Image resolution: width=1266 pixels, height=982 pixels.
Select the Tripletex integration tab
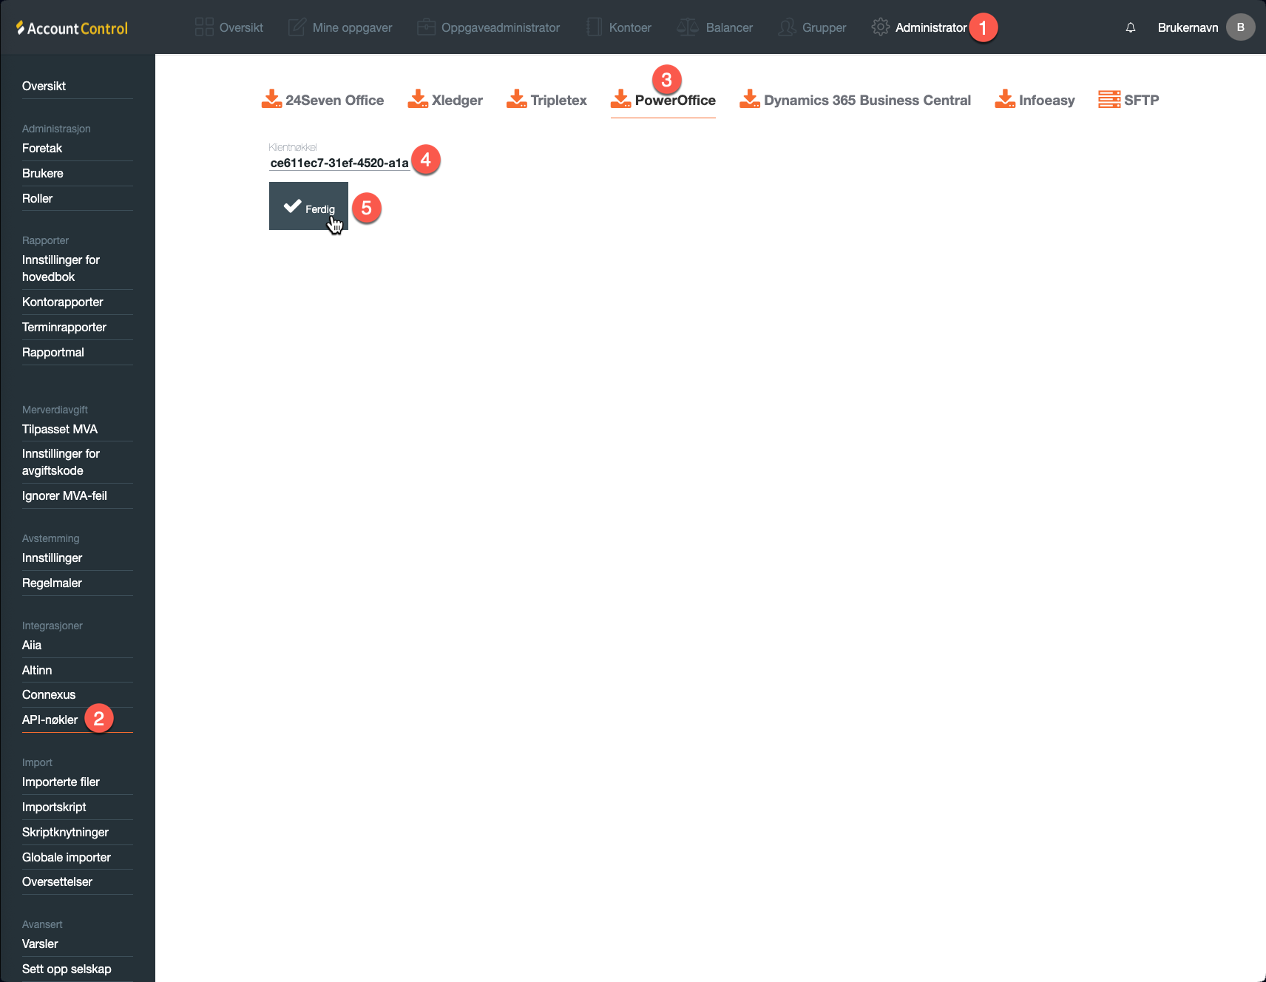[546, 100]
